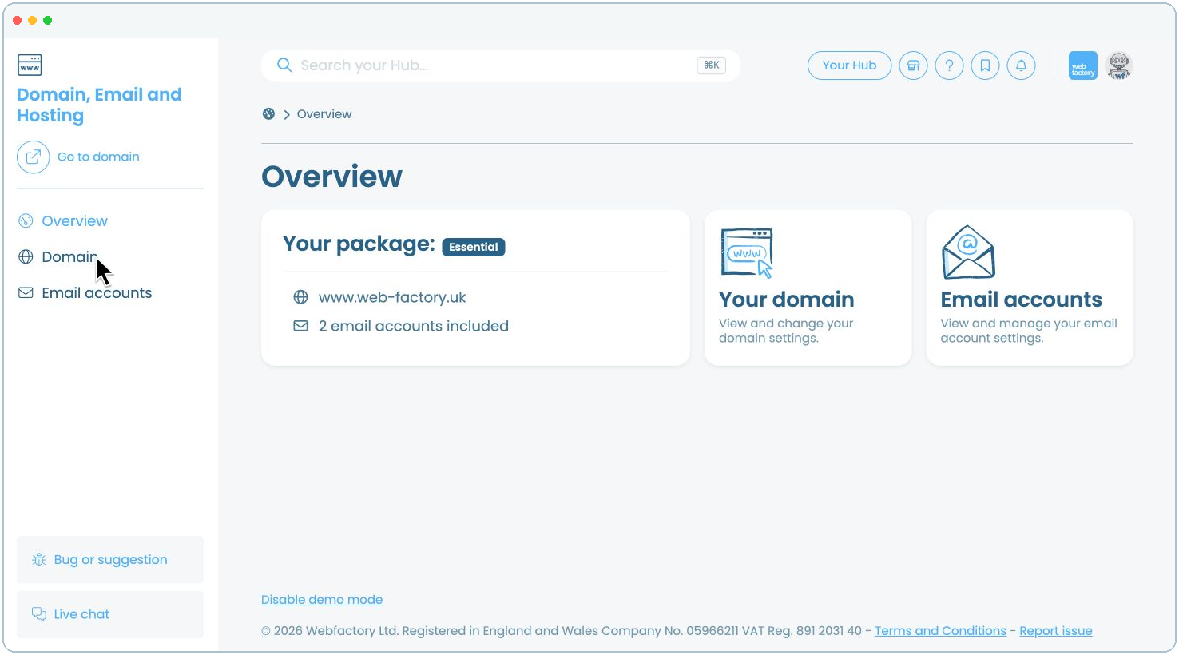Image resolution: width=1179 pixels, height=655 pixels.
Task: Open the store icon in the top bar
Action: coord(913,65)
